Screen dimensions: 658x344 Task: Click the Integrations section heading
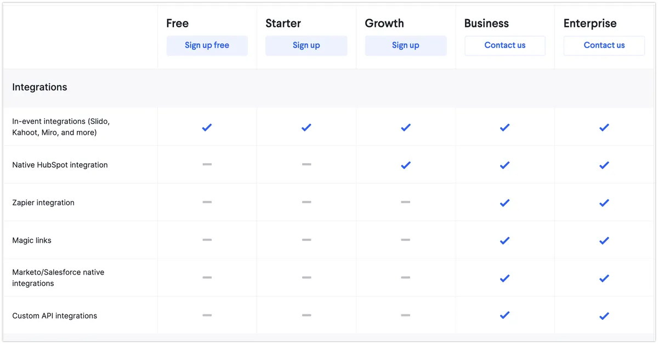[x=39, y=87]
